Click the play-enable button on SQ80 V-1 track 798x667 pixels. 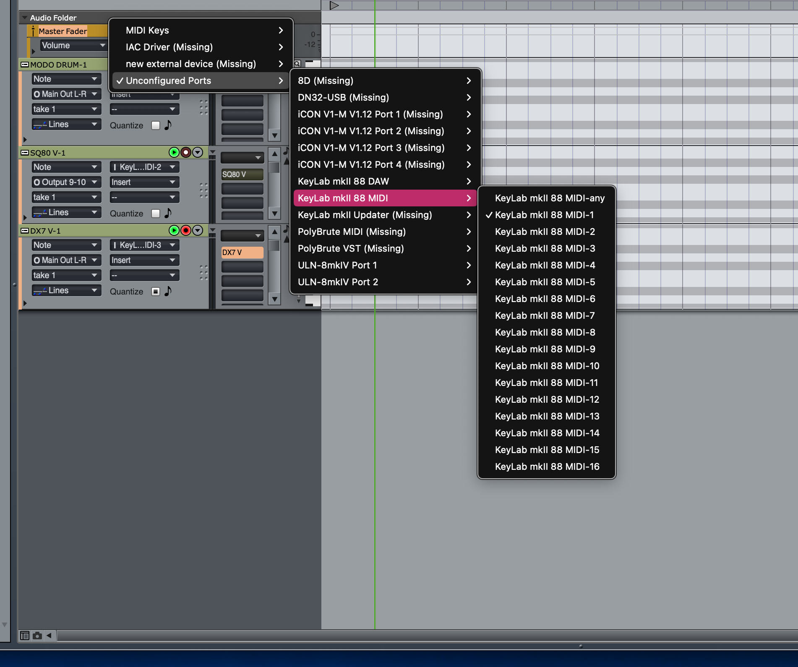point(174,152)
